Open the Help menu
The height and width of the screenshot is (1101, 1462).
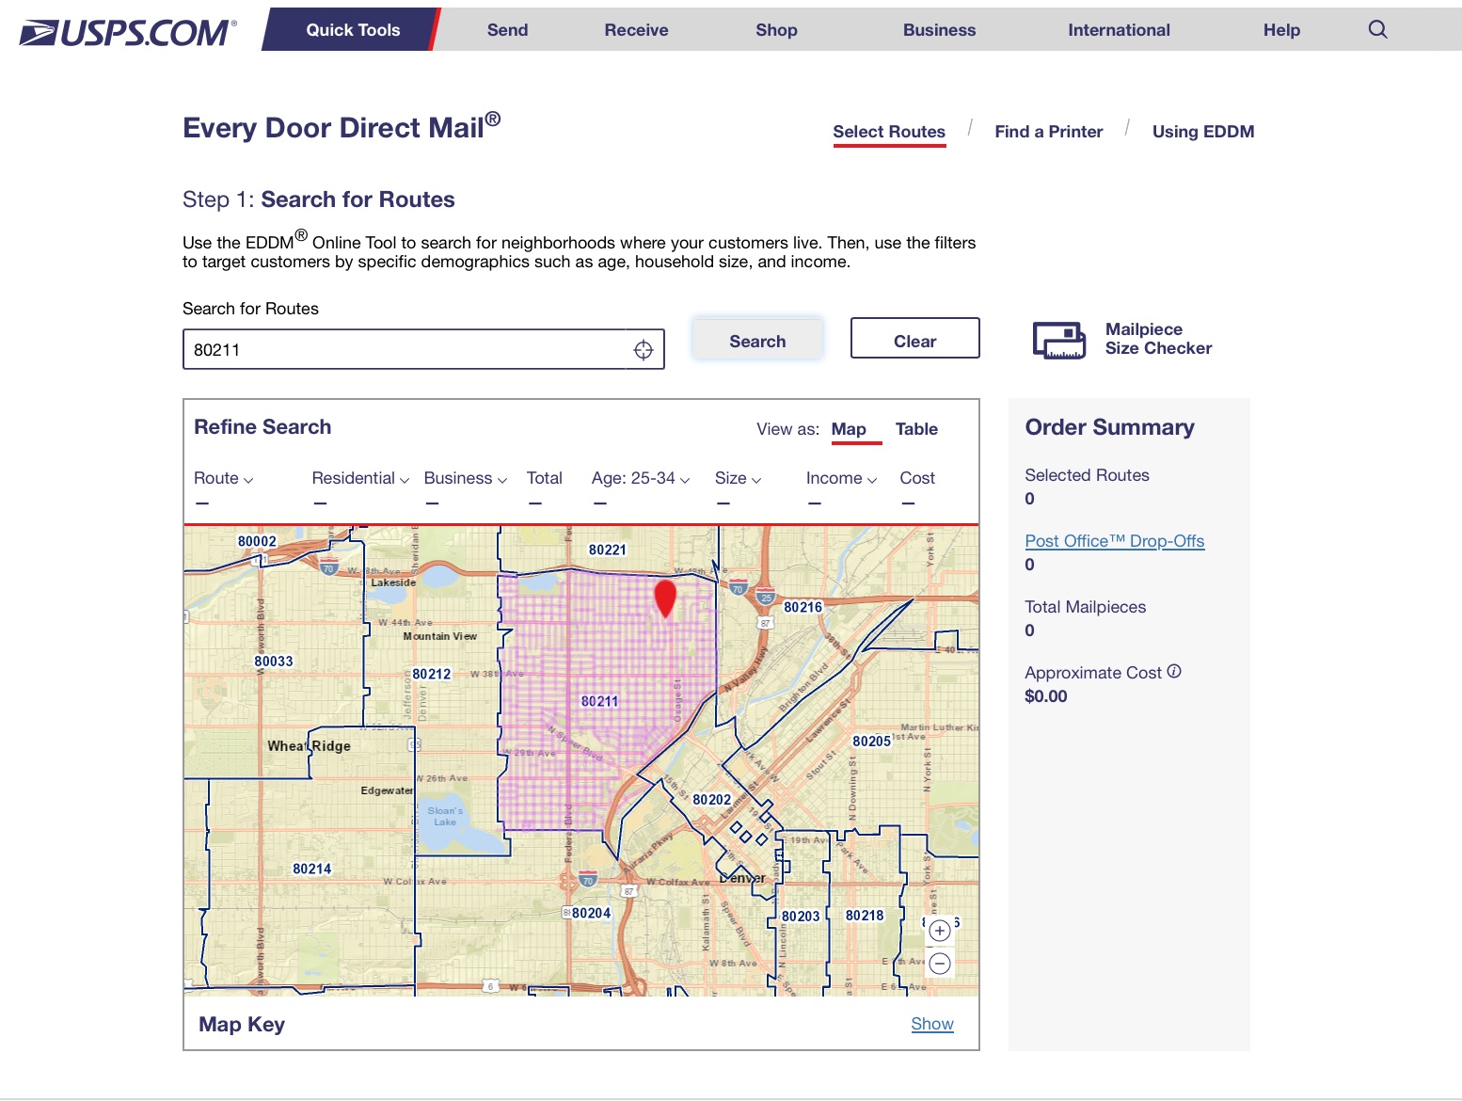[x=1281, y=29]
